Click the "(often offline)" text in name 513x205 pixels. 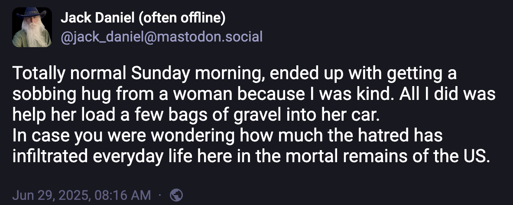pos(181,18)
